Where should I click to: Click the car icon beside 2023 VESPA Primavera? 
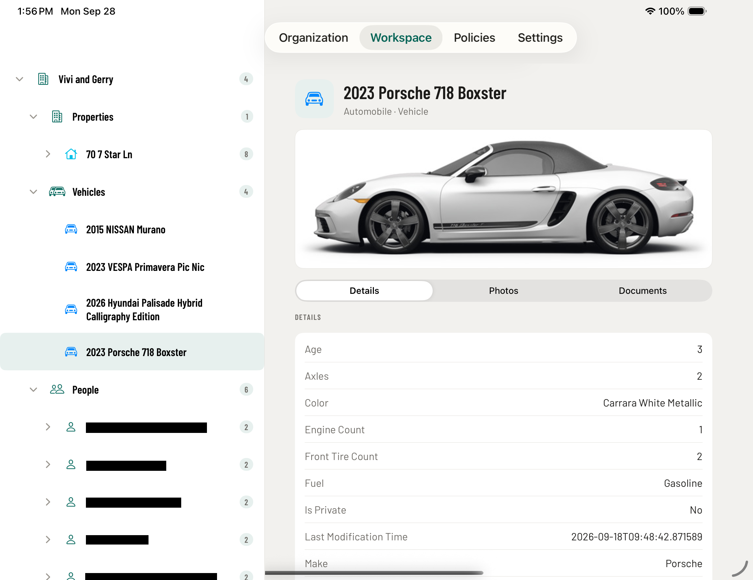71,267
